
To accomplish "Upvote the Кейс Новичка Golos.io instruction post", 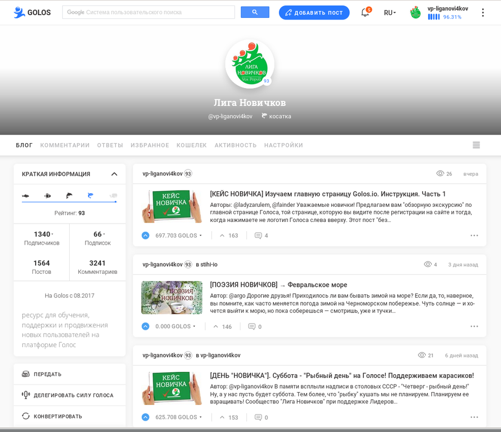I will pos(145,235).
